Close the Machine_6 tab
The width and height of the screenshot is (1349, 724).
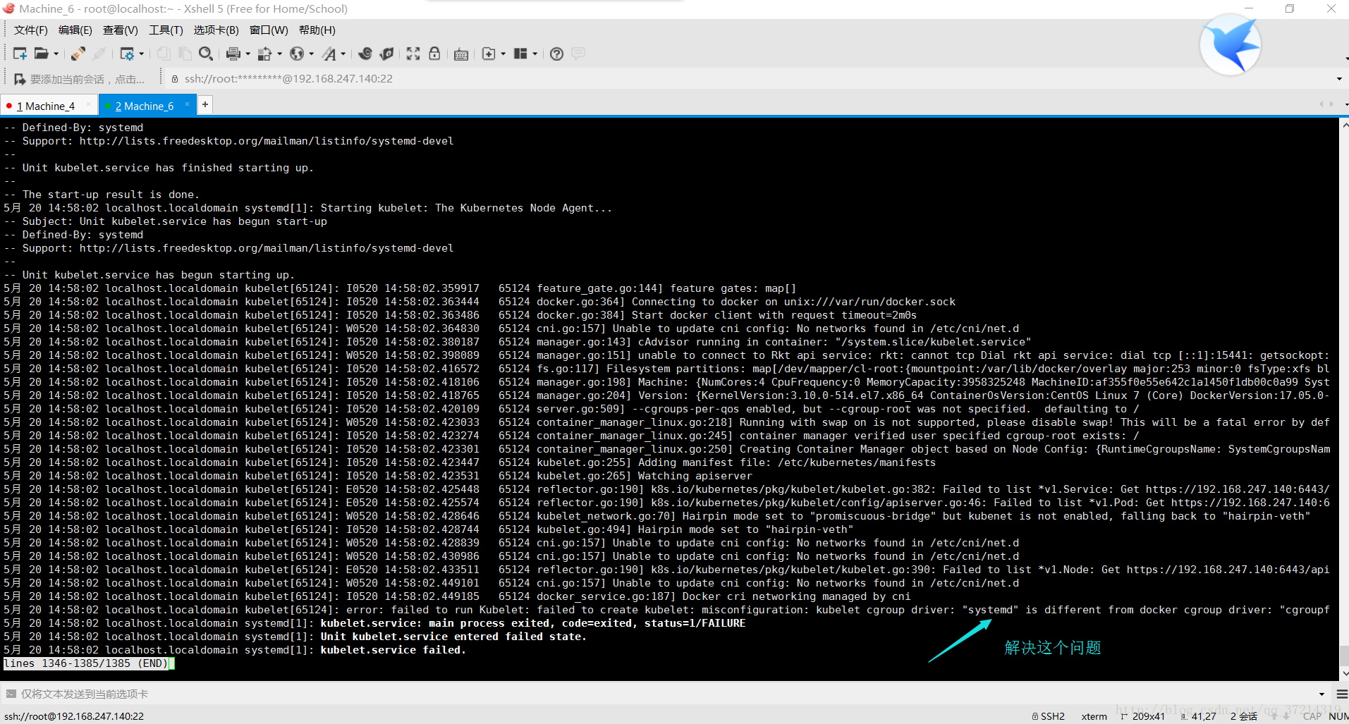coord(187,105)
